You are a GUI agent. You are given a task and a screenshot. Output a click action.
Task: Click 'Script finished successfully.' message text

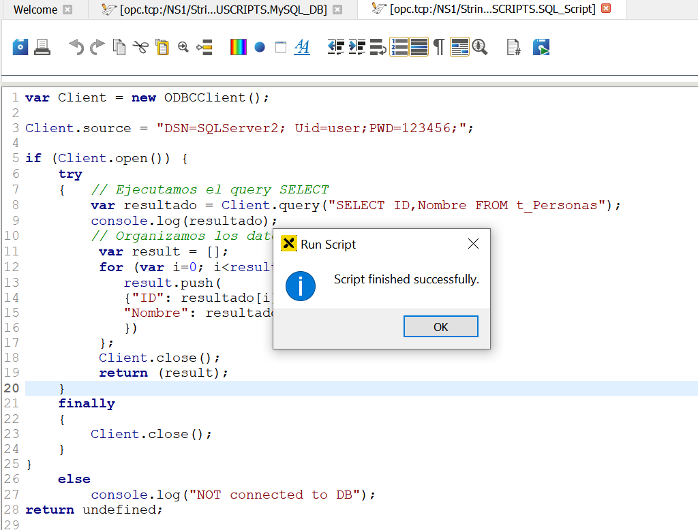click(406, 279)
